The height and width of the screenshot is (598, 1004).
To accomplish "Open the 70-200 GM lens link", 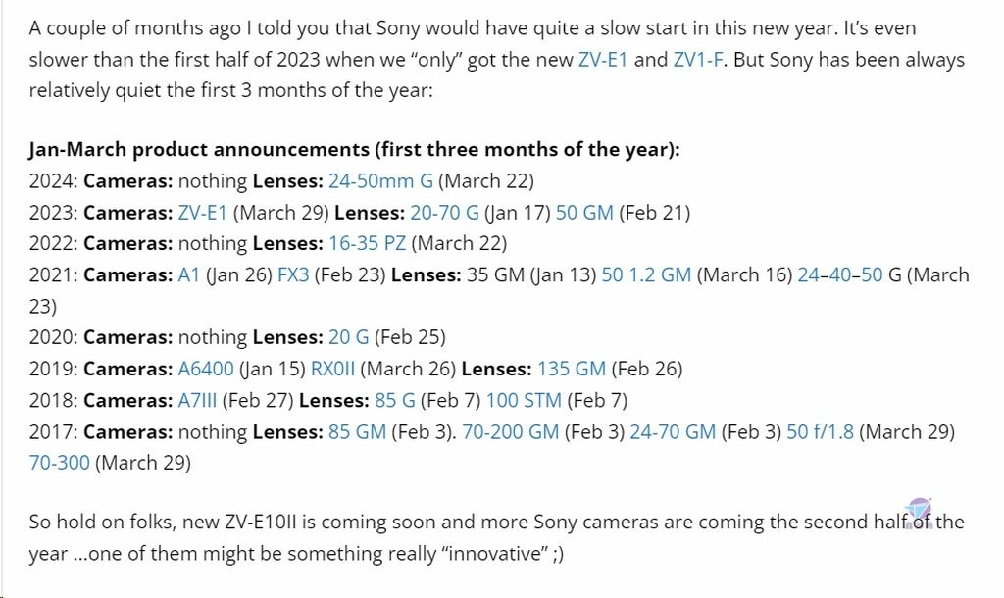I will click(510, 431).
